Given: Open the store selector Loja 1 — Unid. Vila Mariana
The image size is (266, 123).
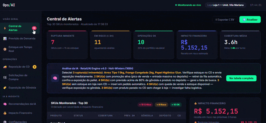Looking at the screenshot, I should [x=225, y=5].
